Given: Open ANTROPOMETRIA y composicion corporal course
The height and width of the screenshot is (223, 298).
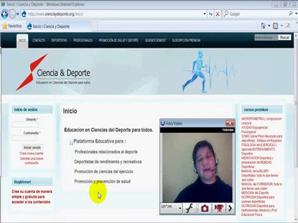Looking at the screenshot, I should (x=261, y=121).
